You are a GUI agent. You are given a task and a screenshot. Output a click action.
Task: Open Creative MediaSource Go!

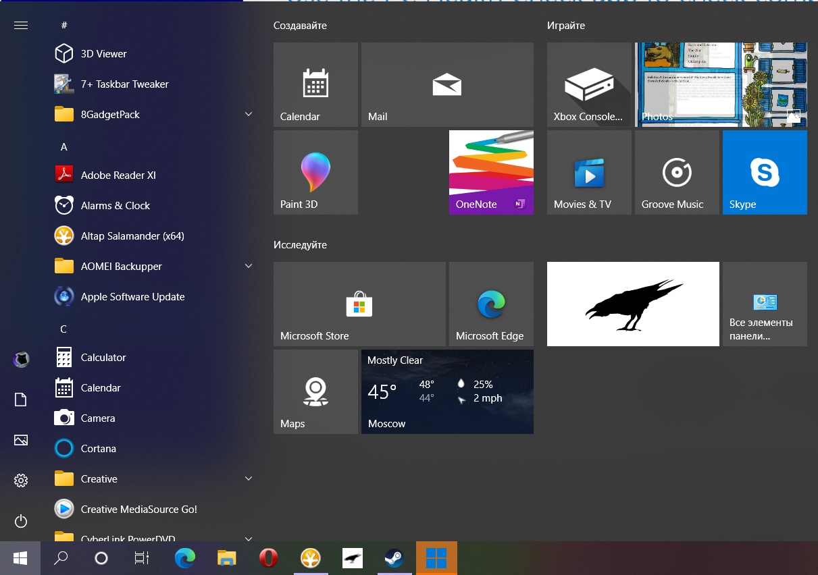154,510
